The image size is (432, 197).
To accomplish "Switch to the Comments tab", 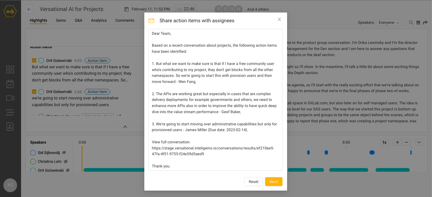I will pos(125,20).
